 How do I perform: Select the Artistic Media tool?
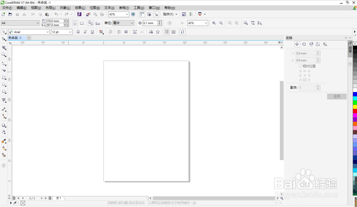[4, 70]
